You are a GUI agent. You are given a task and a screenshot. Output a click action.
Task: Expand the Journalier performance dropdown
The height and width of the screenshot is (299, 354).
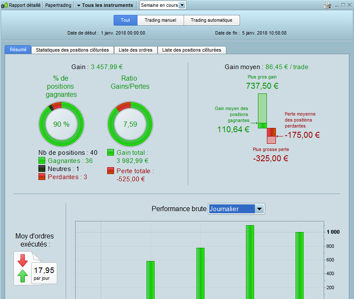[x=259, y=209]
